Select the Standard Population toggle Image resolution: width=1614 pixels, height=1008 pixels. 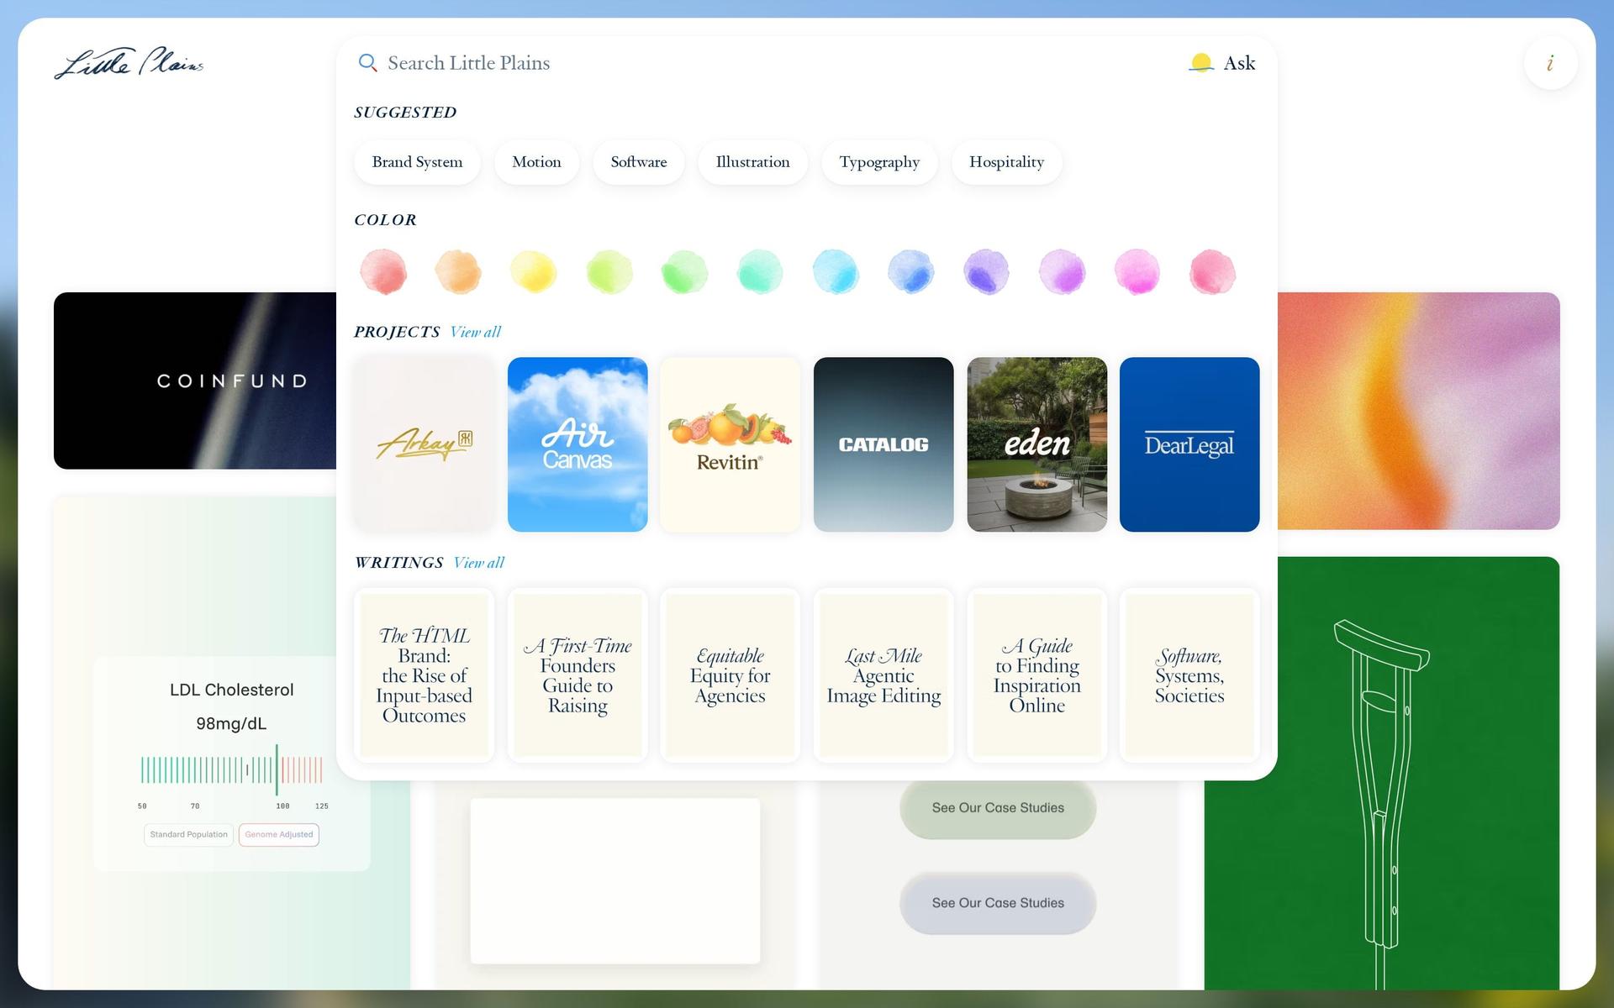pyautogui.click(x=188, y=834)
